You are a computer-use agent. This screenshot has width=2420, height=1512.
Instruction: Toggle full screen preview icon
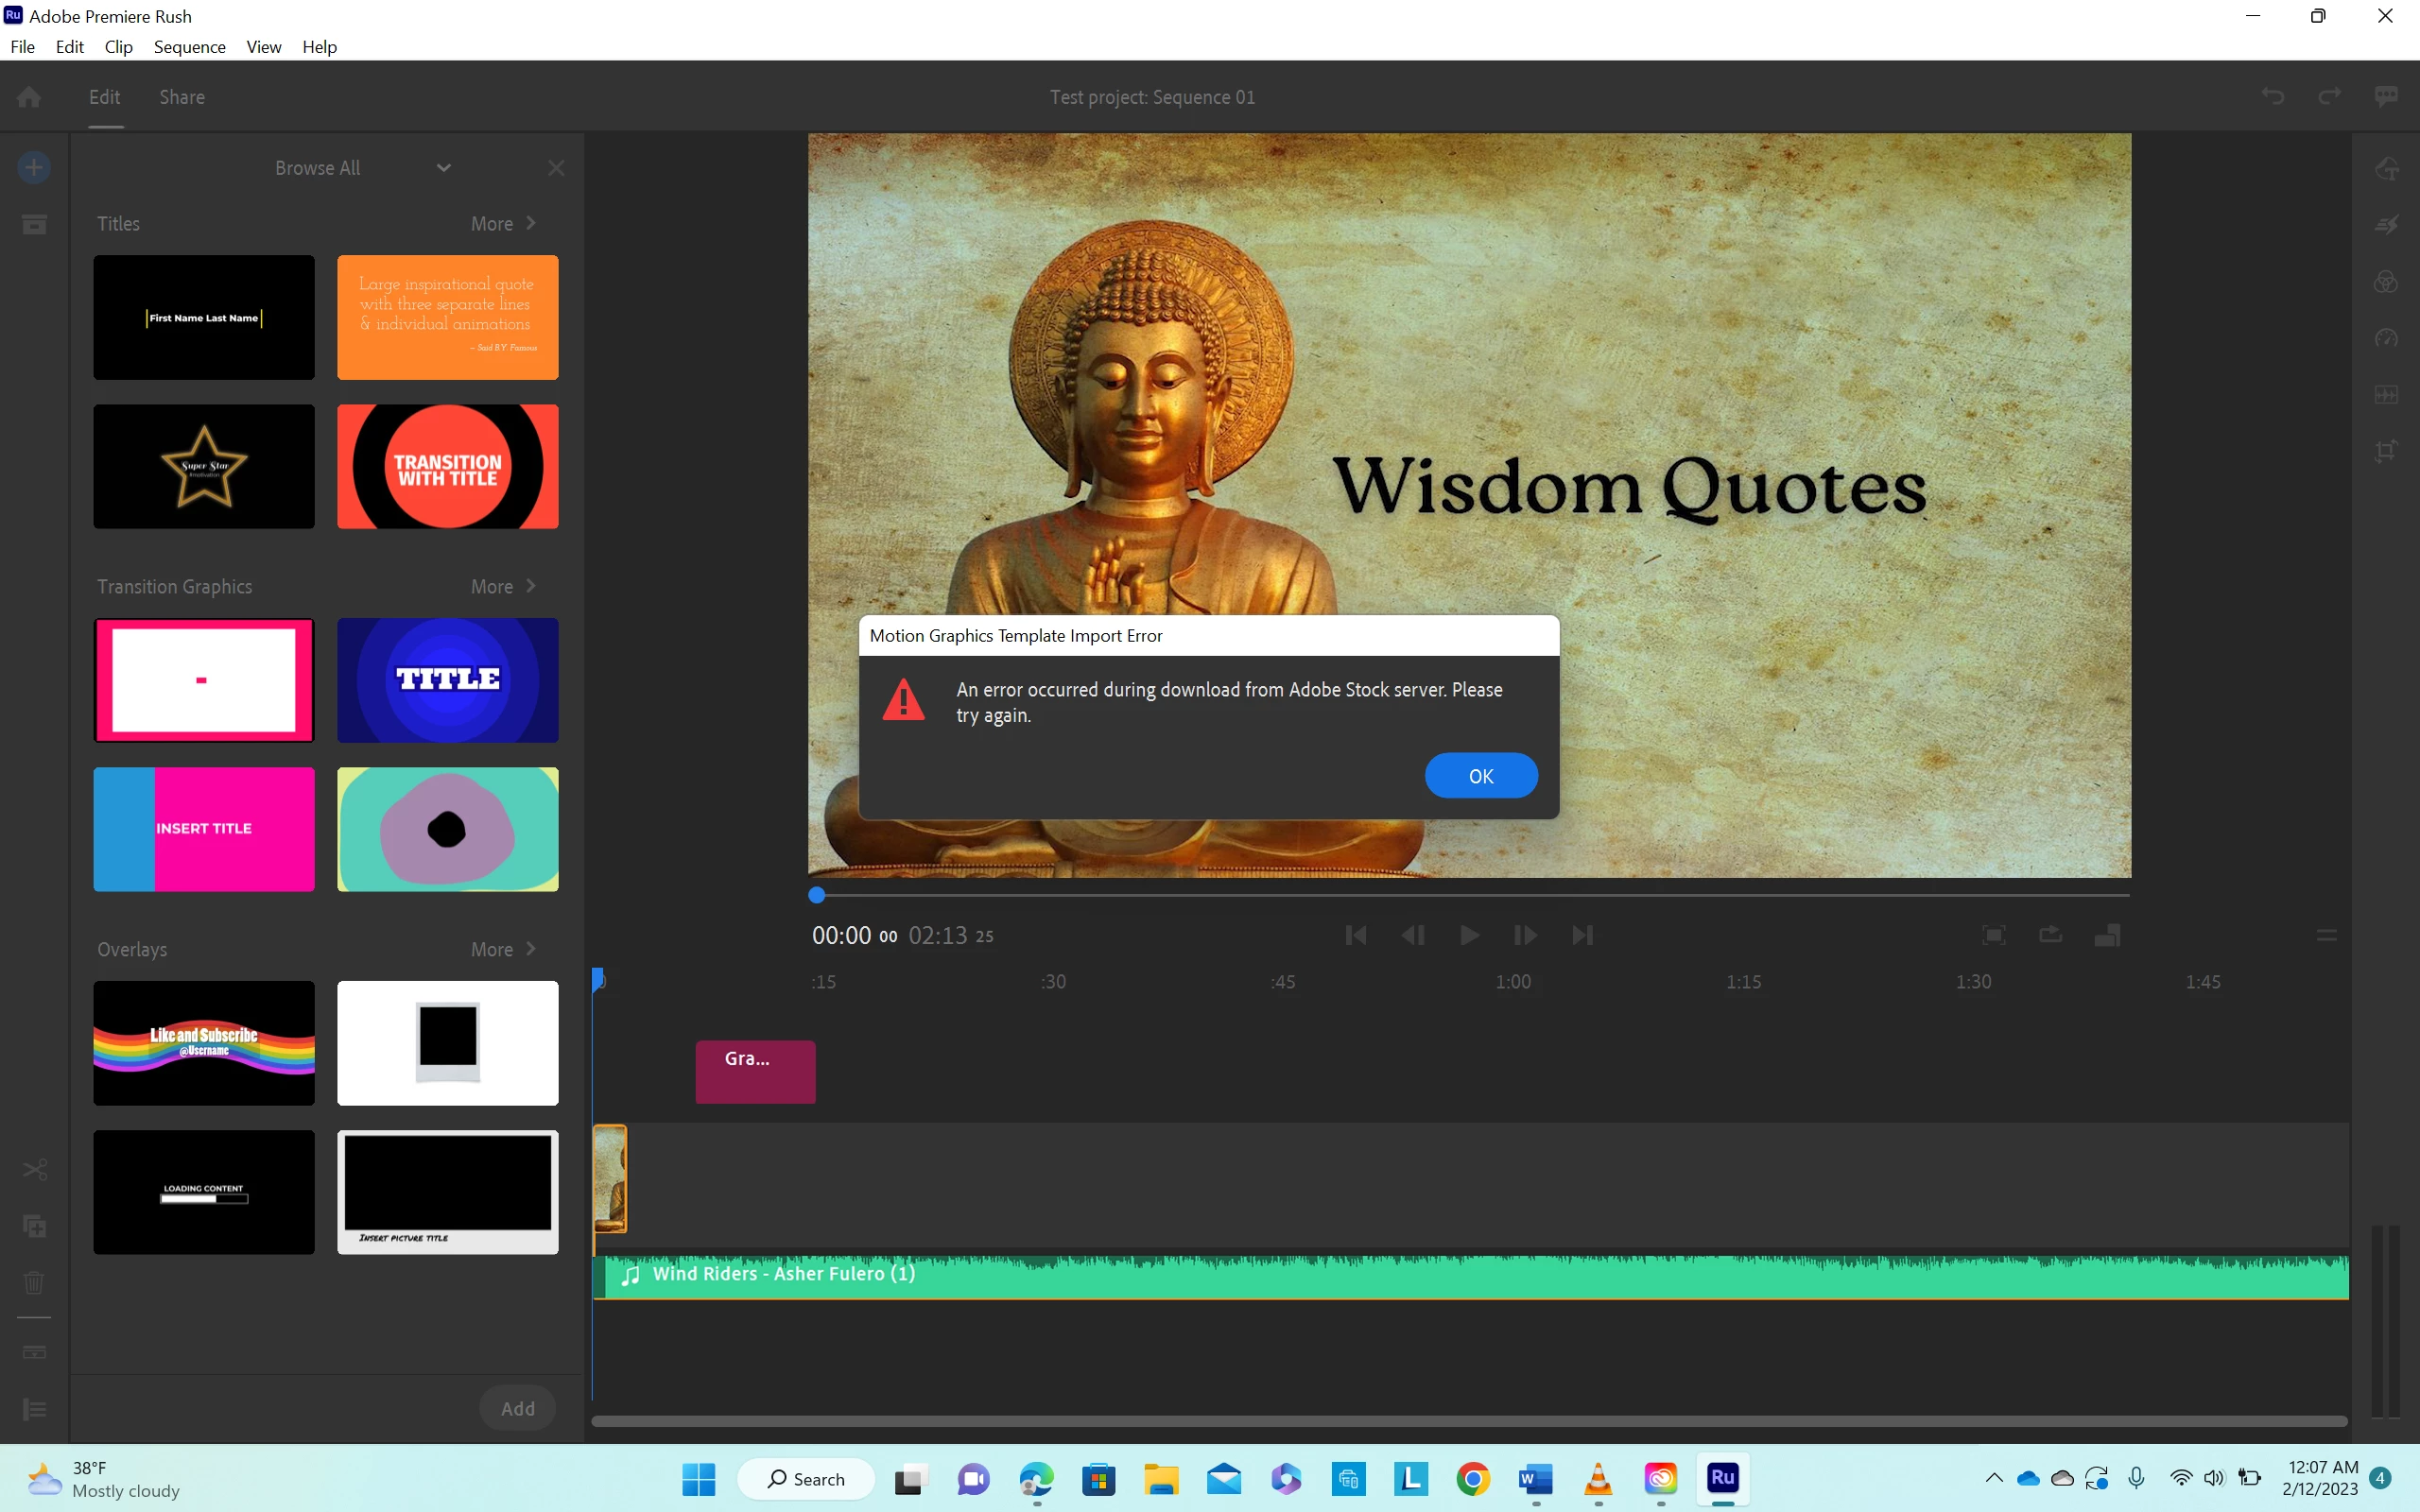[x=1993, y=935]
